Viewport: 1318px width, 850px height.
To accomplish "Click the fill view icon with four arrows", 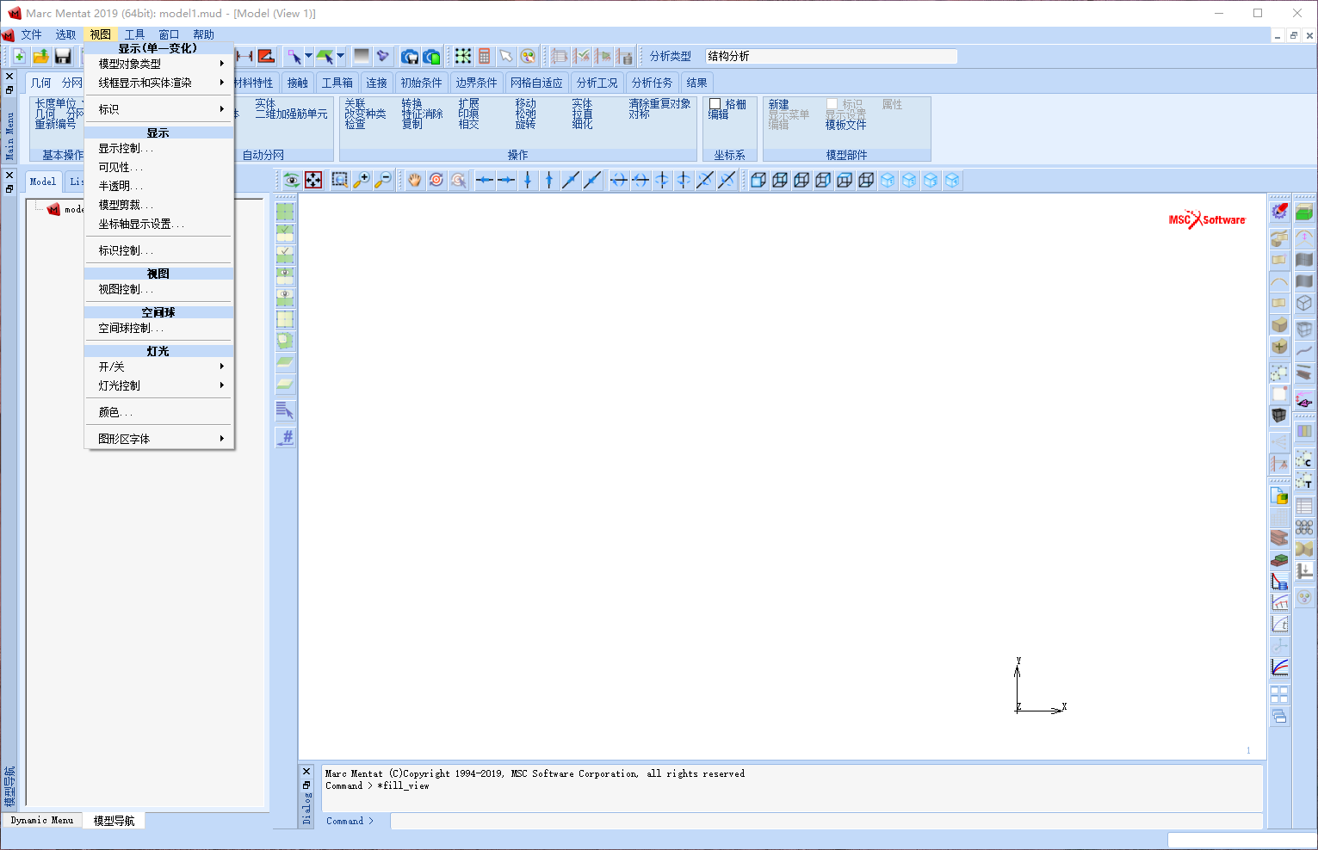I will pyautogui.click(x=313, y=180).
